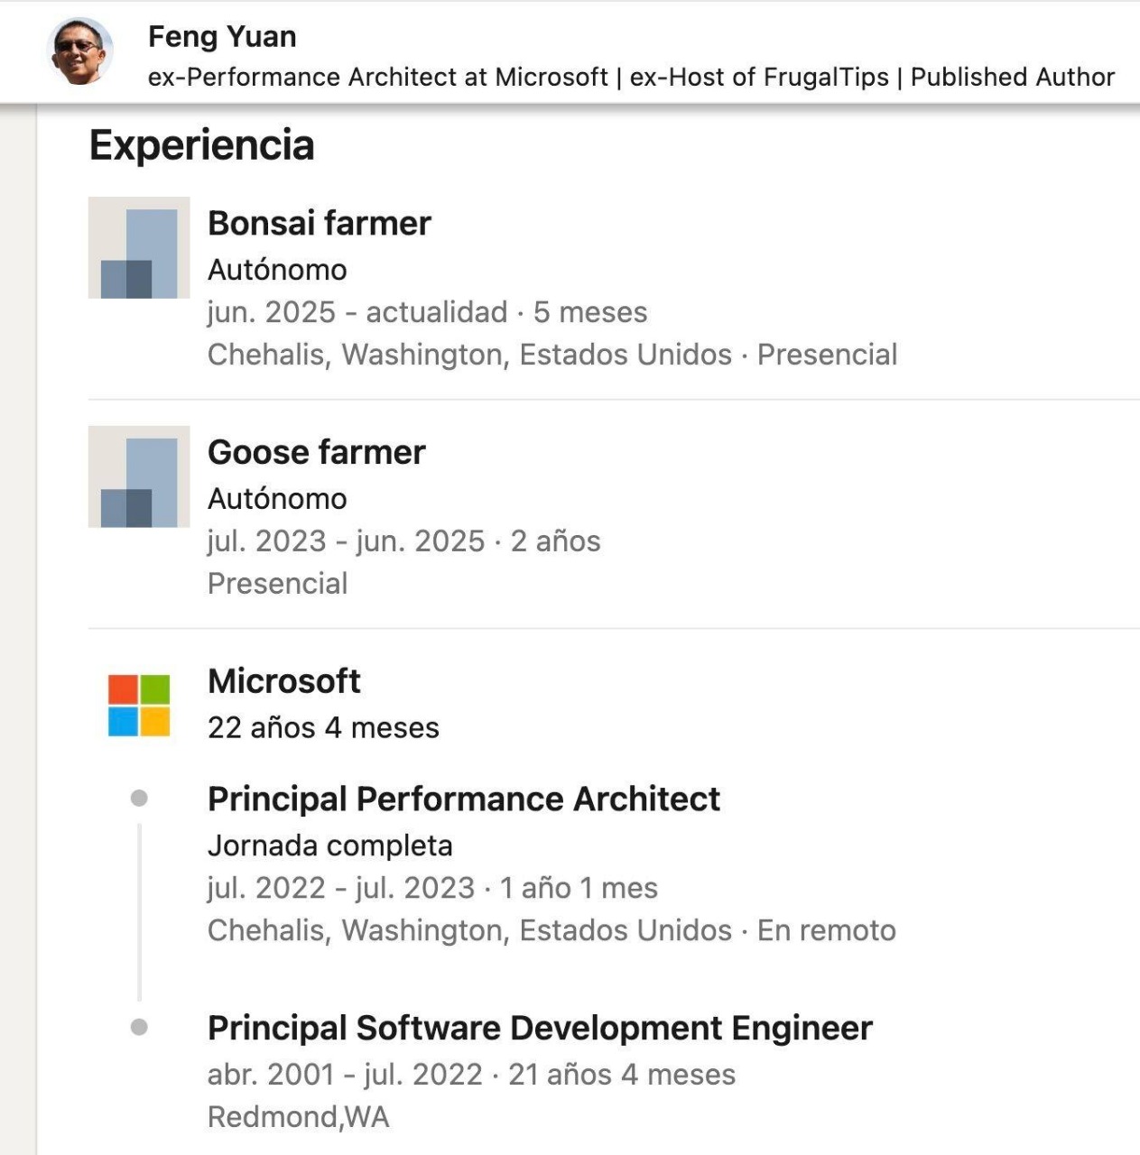This screenshot has width=1140, height=1155.
Task: Click the Chehalis location marked Presencial
Action: pyautogui.click(x=551, y=355)
